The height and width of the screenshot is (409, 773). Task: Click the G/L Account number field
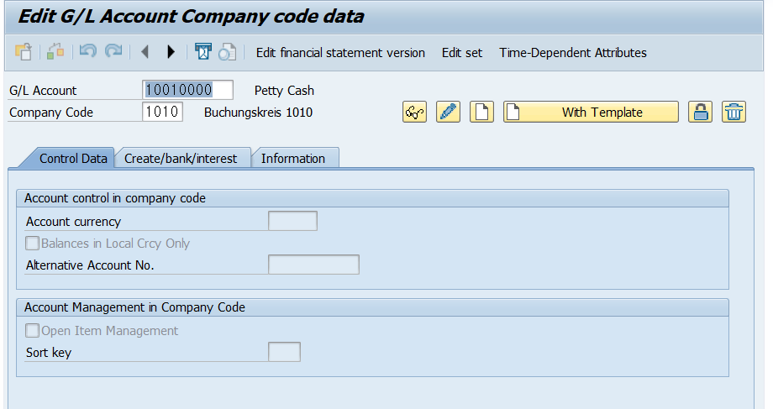click(x=187, y=90)
